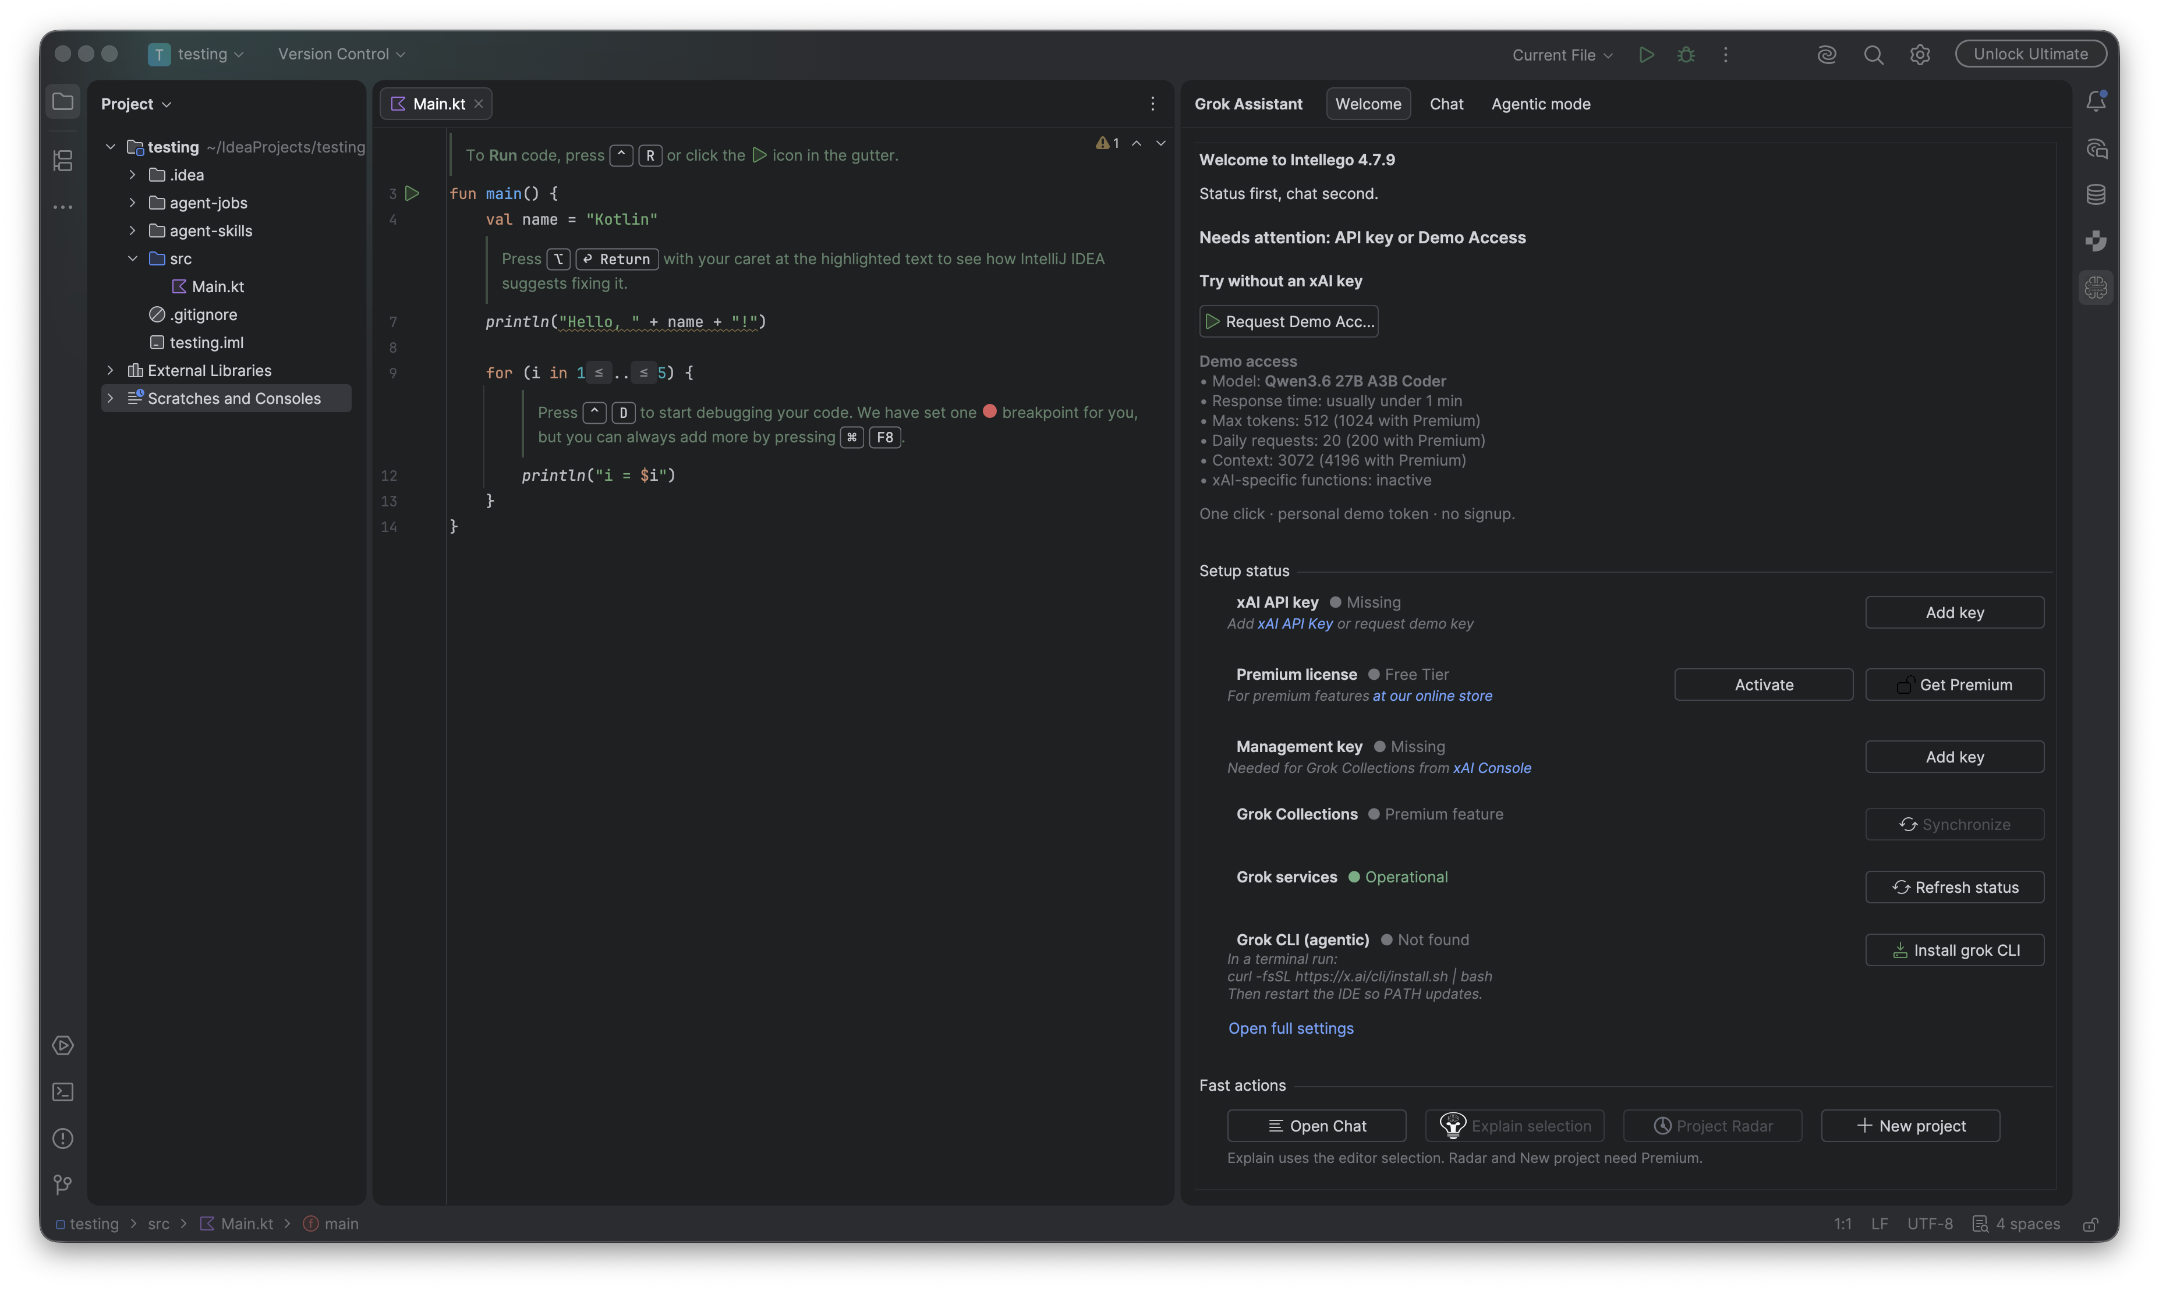The width and height of the screenshot is (2159, 1291).
Task: Open Search Everywhere magnifier
Action: tap(1874, 54)
